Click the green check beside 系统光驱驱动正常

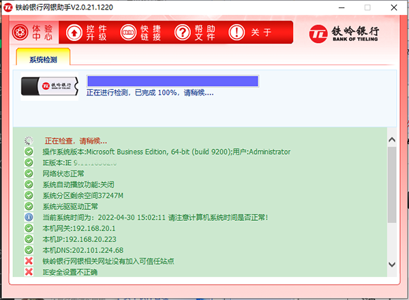(x=29, y=207)
